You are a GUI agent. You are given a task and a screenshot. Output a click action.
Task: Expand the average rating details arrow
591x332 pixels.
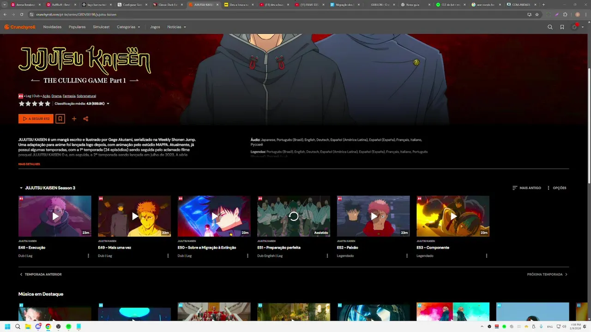coord(108,104)
